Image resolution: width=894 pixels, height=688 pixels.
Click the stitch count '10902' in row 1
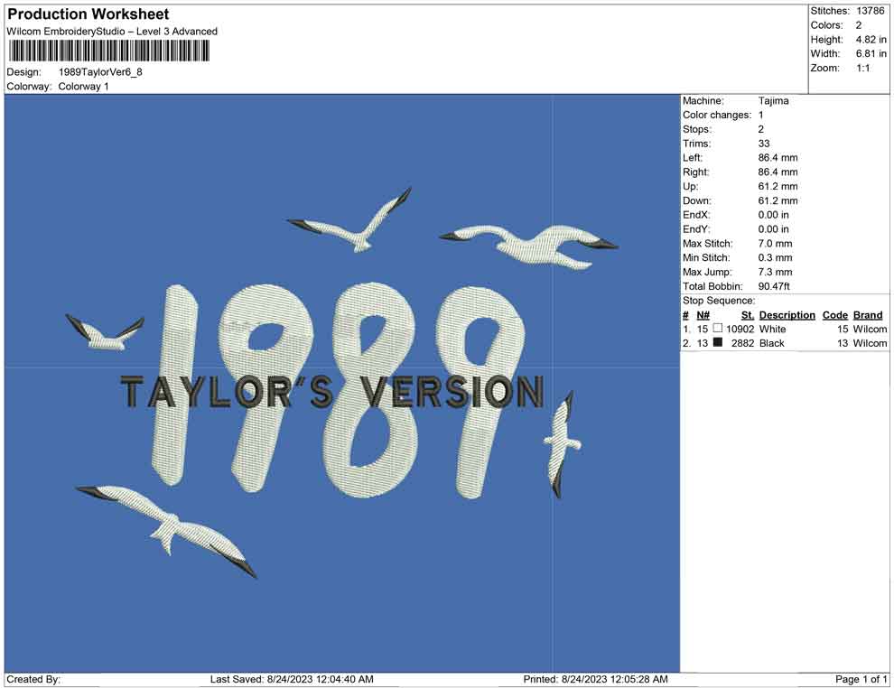(740, 329)
